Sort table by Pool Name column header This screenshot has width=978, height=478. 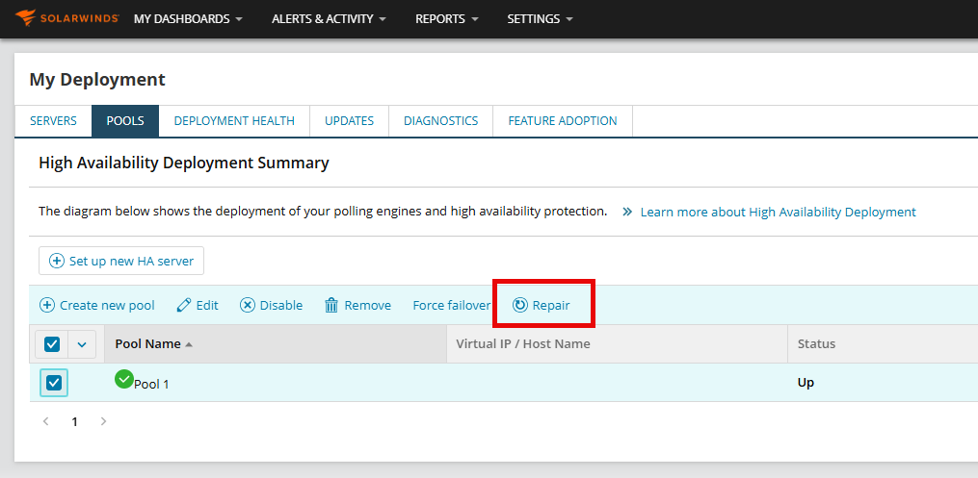[147, 343]
